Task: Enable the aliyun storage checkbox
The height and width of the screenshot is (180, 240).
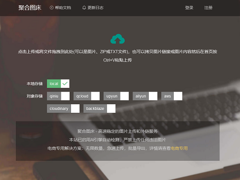Action: click(x=153, y=96)
